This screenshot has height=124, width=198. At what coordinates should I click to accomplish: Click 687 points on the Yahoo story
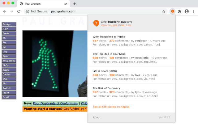click(100, 41)
